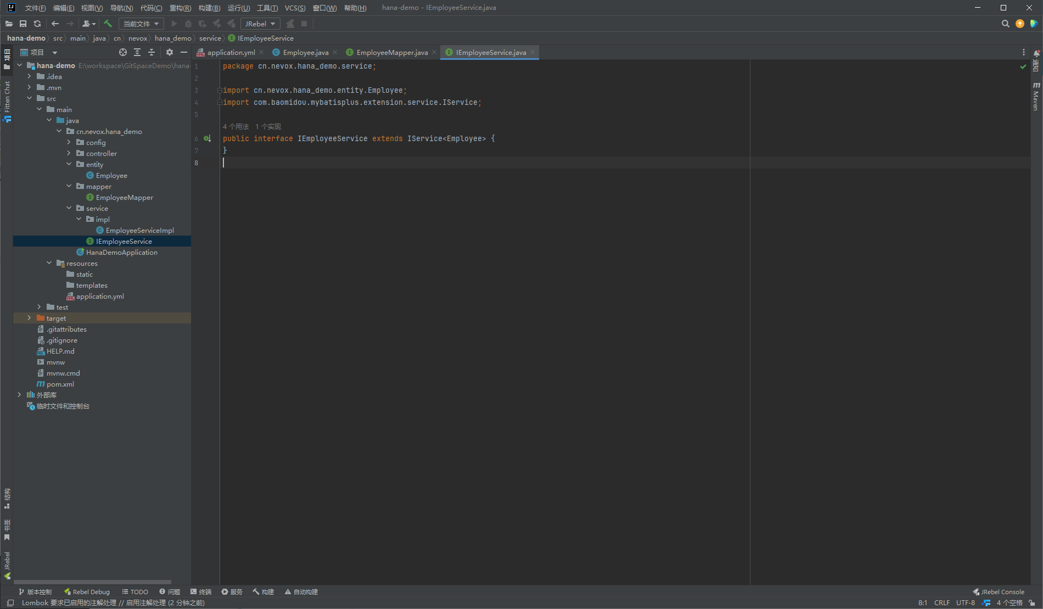This screenshot has width=1043, height=609.
Task: Expand the controller package
Action: pyautogui.click(x=69, y=153)
